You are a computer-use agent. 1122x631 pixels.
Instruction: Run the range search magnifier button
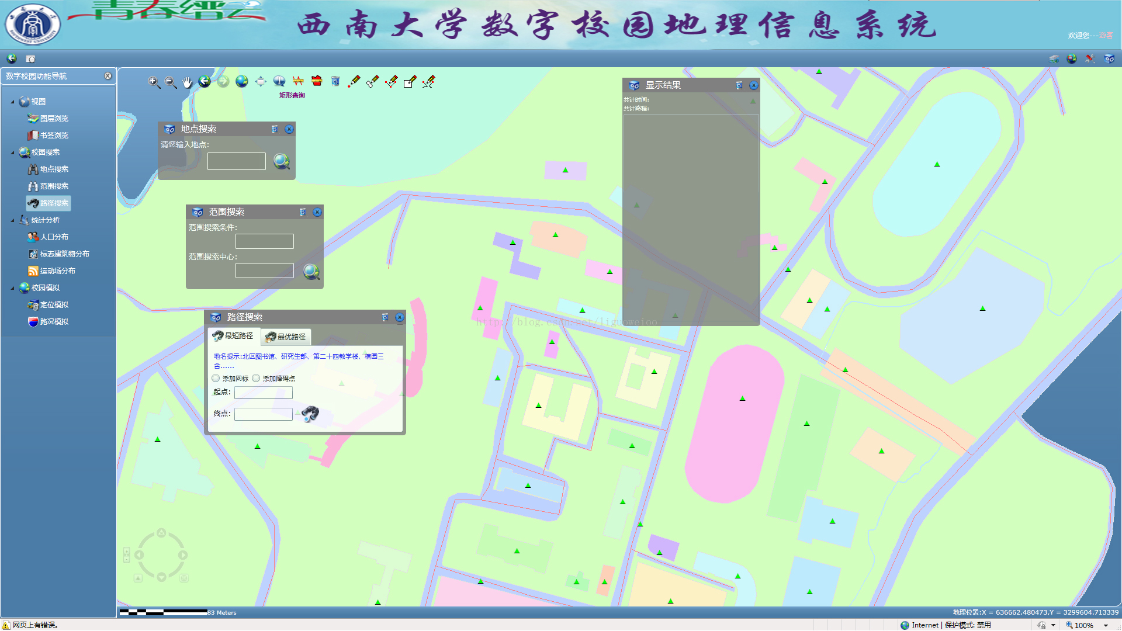click(x=311, y=272)
